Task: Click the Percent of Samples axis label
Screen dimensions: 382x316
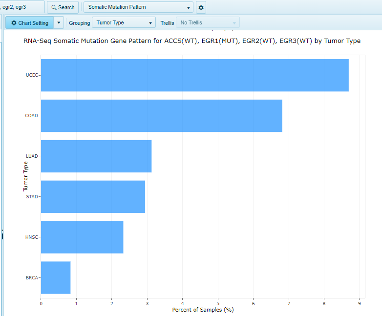Action: (203, 310)
